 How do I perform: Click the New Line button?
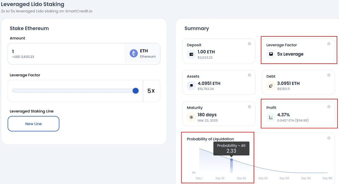[x=33, y=124]
